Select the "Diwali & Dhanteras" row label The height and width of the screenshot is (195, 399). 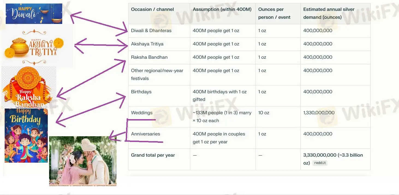(151, 31)
